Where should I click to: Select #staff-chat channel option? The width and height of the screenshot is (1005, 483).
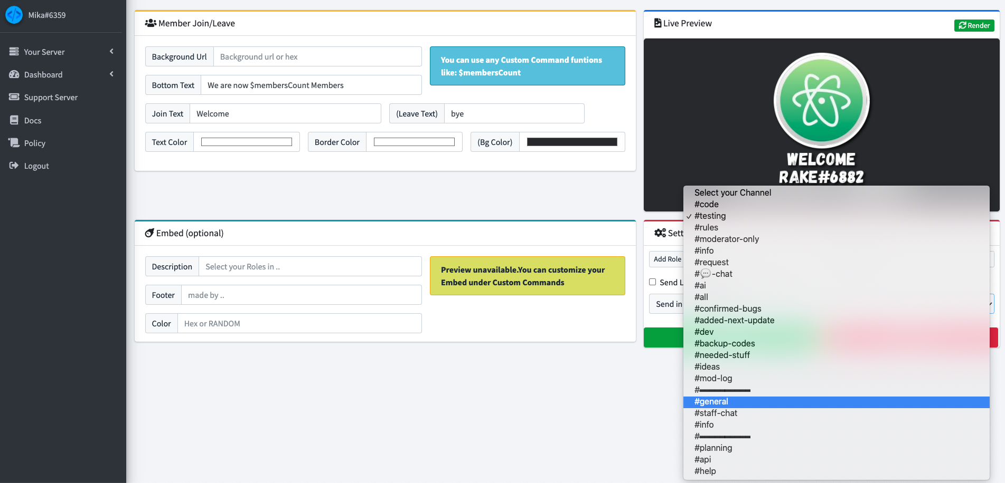(x=836, y=413)
